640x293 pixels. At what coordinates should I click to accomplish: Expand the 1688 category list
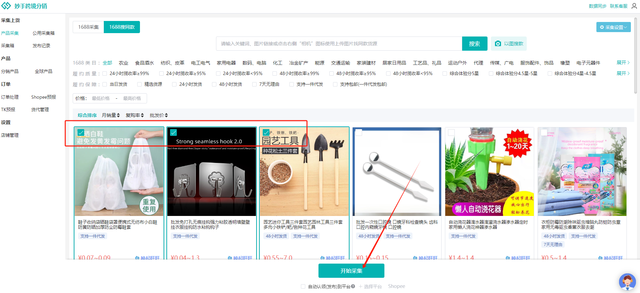click(x=623, y=63)
